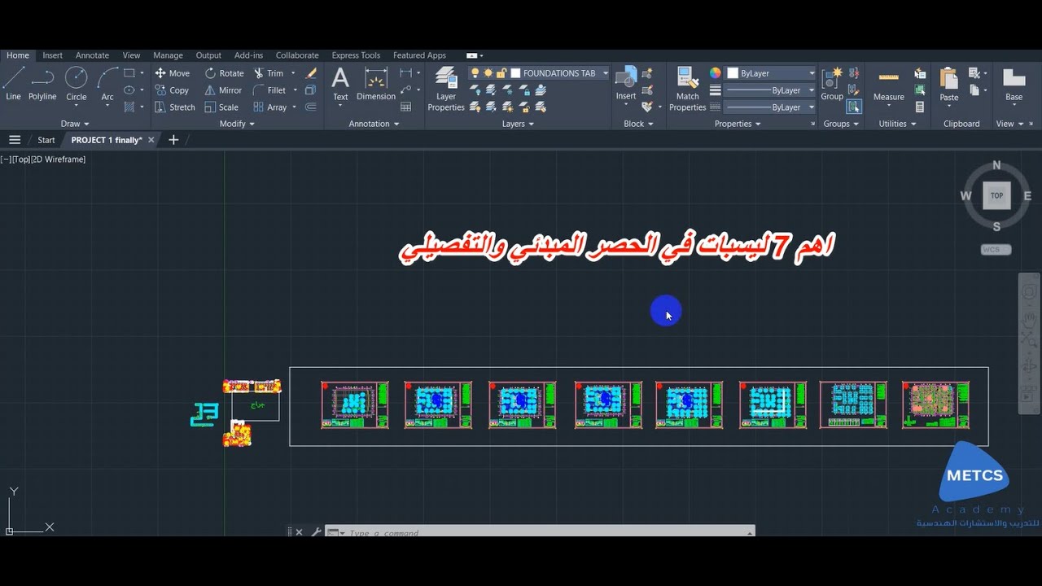Select the Dimension tool
Screen dimensions: 1042x586
(x=376, y=84)
